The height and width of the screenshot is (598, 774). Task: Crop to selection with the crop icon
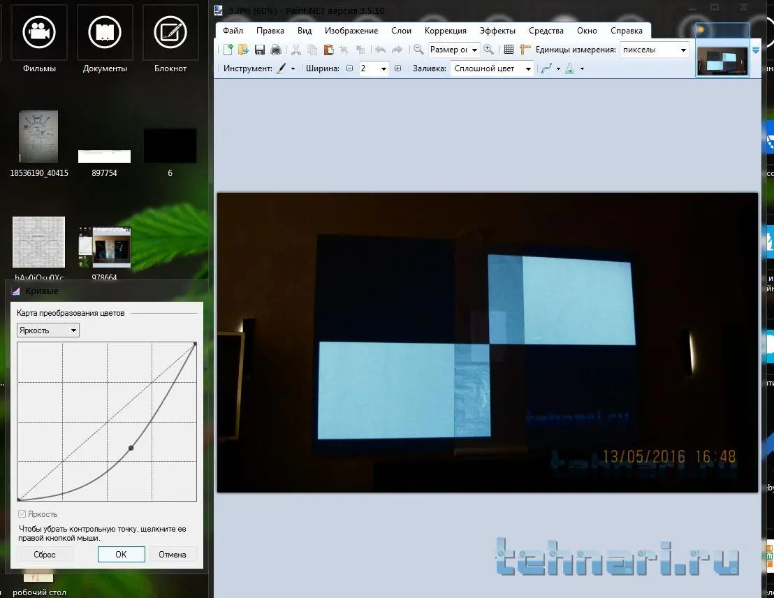[344, 50]
